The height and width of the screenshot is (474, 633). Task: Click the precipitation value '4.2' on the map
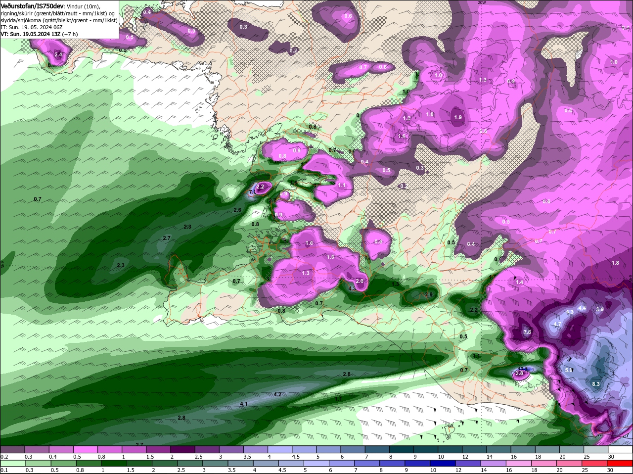point(277,394)
